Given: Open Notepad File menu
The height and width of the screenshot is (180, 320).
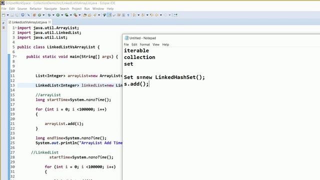Looking at the screenshot, I should 126,44.
